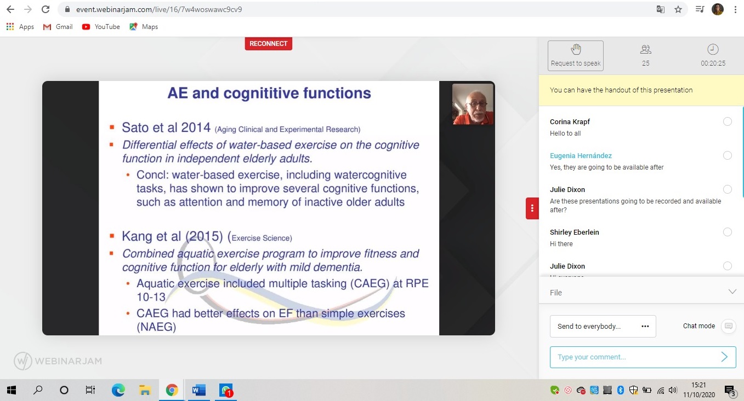Open the Windows Security tray icon
This screenshot has width=744, height=401.
tap(634, 390)
